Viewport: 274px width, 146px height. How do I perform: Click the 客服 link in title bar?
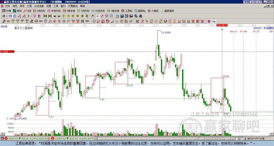click(x=246, y=2)
